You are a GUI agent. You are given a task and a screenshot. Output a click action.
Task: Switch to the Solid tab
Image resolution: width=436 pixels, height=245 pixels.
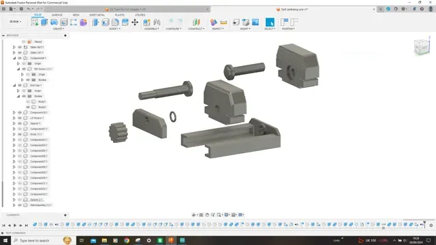(x=38, y=15)
